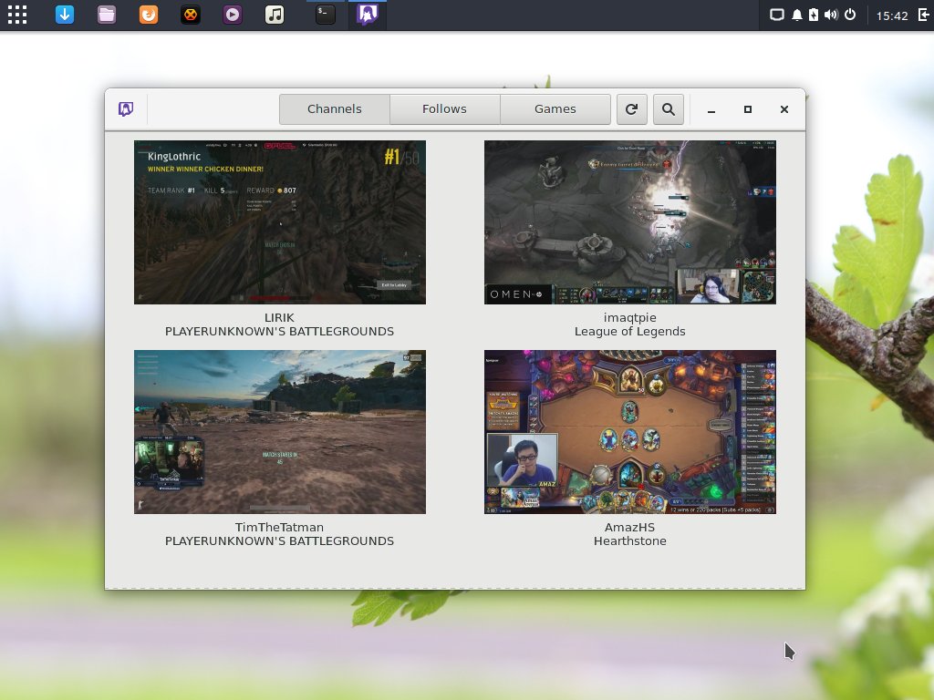
Task: Open the file manager from the panel
Action: (x=107, y=15)
